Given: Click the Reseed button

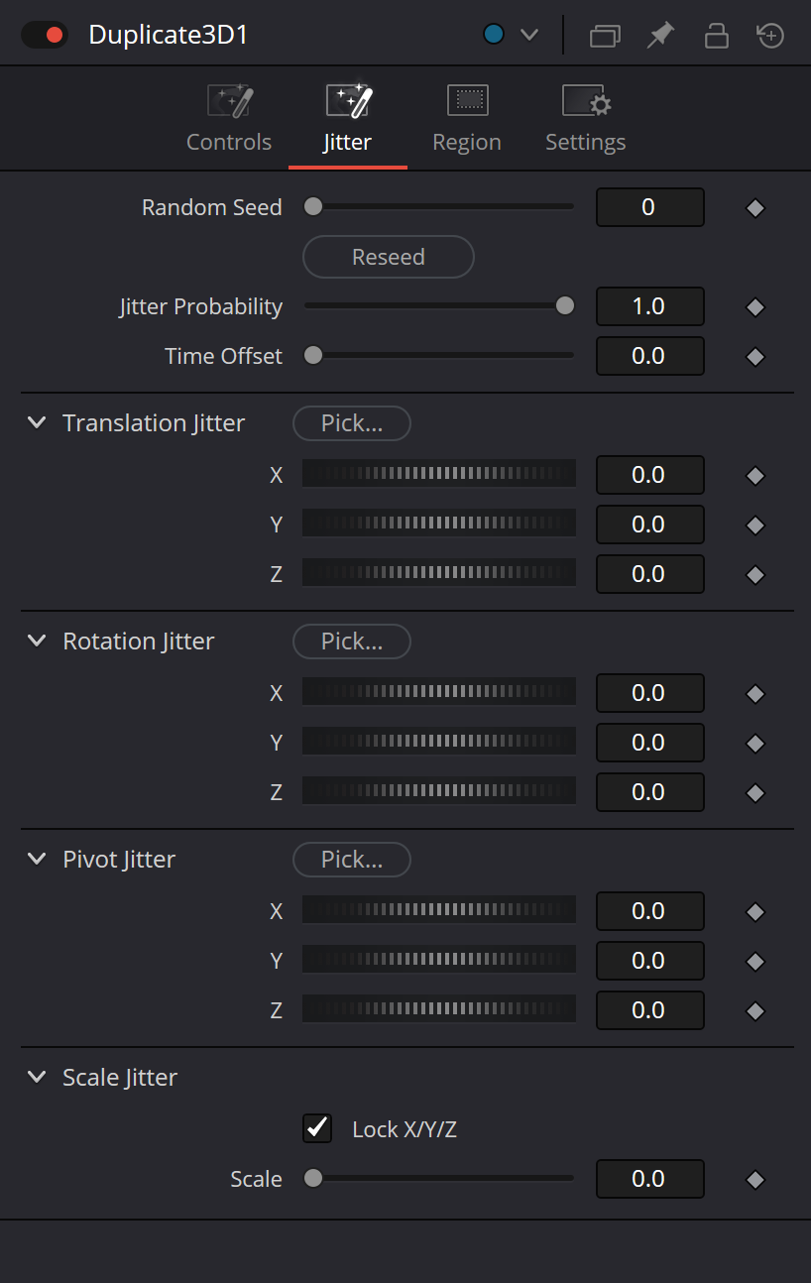Looking at the screenshot, I should [389, 257].
